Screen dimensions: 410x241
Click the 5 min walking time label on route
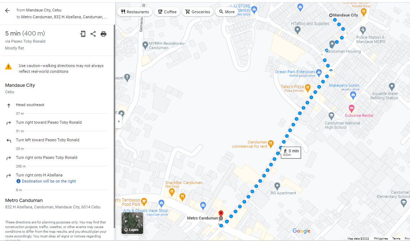pyautogui.click(x=291, y=152)
